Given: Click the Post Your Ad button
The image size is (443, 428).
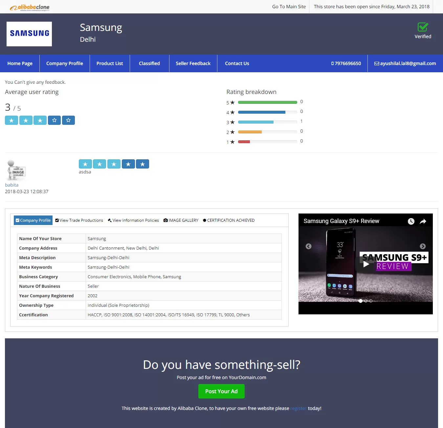Looking at the screenshot, I should [x=221, y=391].
